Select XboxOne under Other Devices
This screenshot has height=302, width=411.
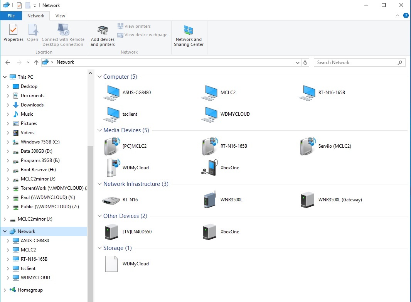pos(209,232)
